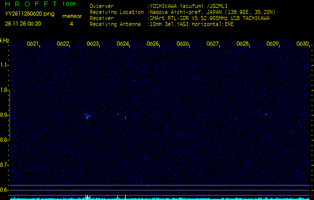Click the yellow spike in bottom strip
Image resolution: width=314 pixels, height=200 pixels.
[x=87, y=197]
